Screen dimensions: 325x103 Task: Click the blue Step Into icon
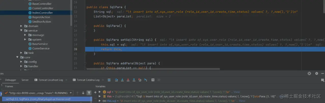click(122, 80)
